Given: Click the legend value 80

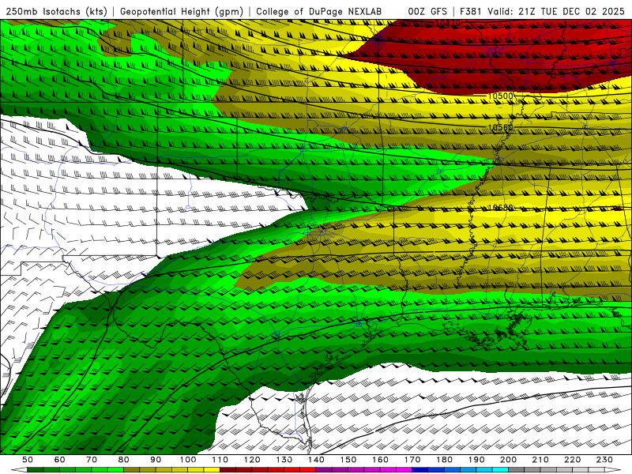Looking at the screenshot, I should coord(123,460).
